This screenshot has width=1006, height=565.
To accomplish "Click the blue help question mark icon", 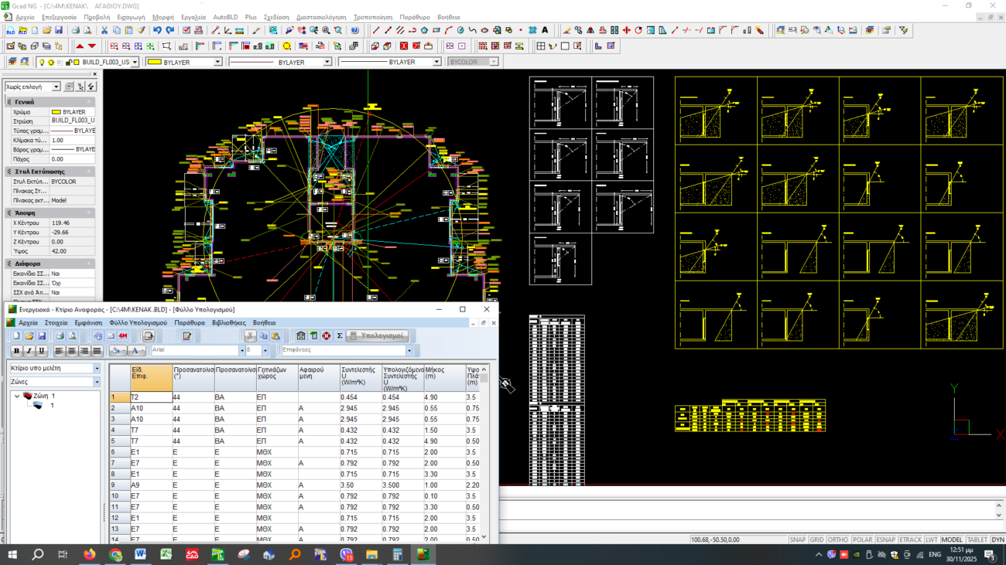I will coord(354,30).
